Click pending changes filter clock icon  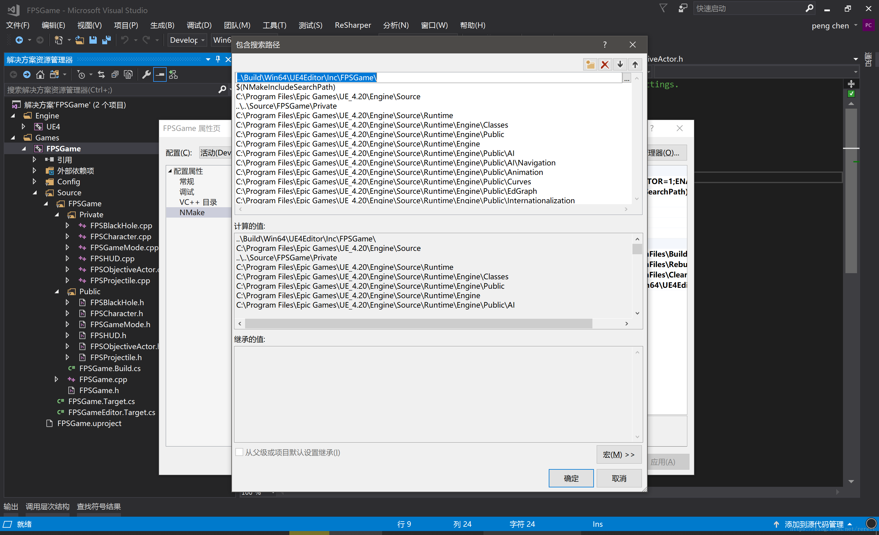coord(81,74)
